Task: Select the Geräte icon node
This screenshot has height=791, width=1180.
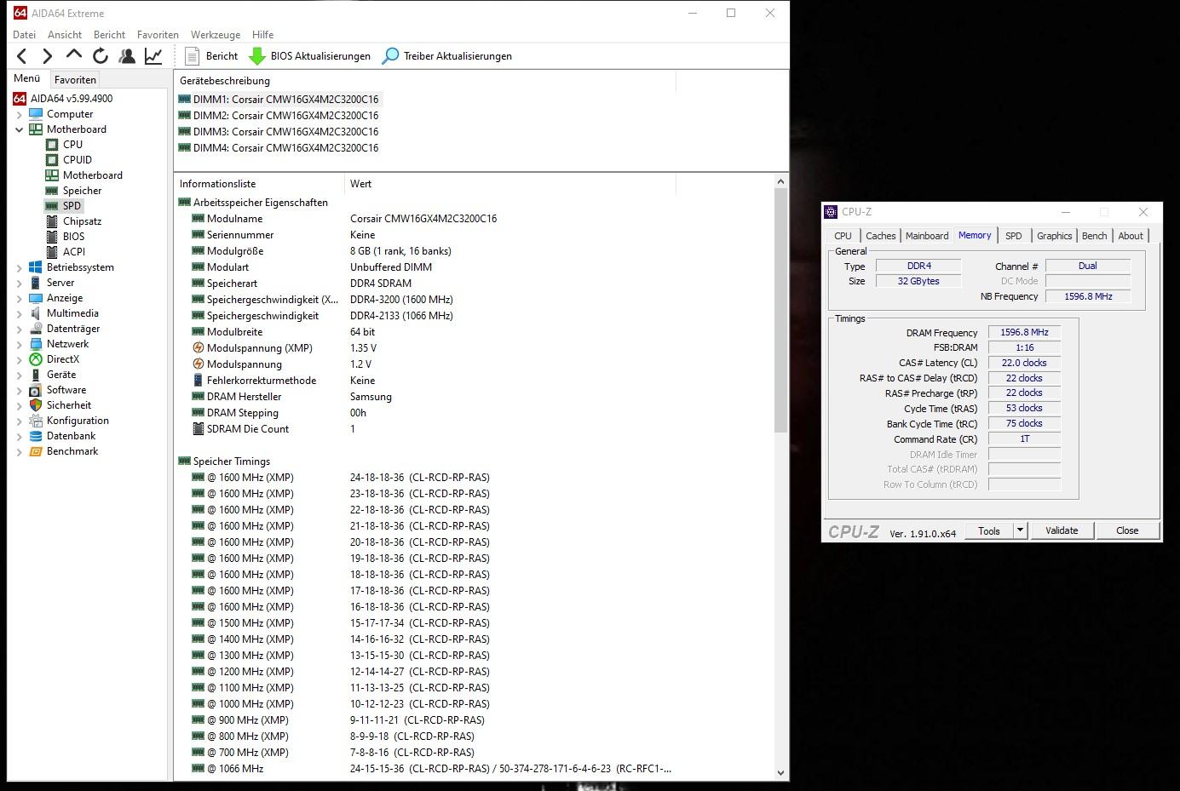Action: click(36, 375)
